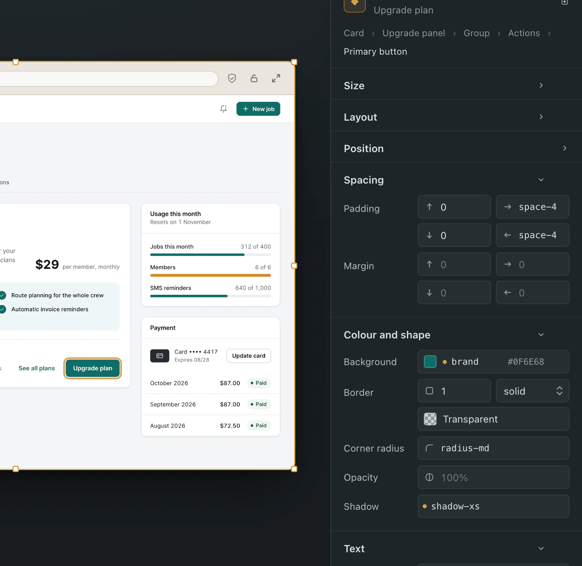Open the See all plans link
This screenshot has height=566, width=582.
[37, 368]
